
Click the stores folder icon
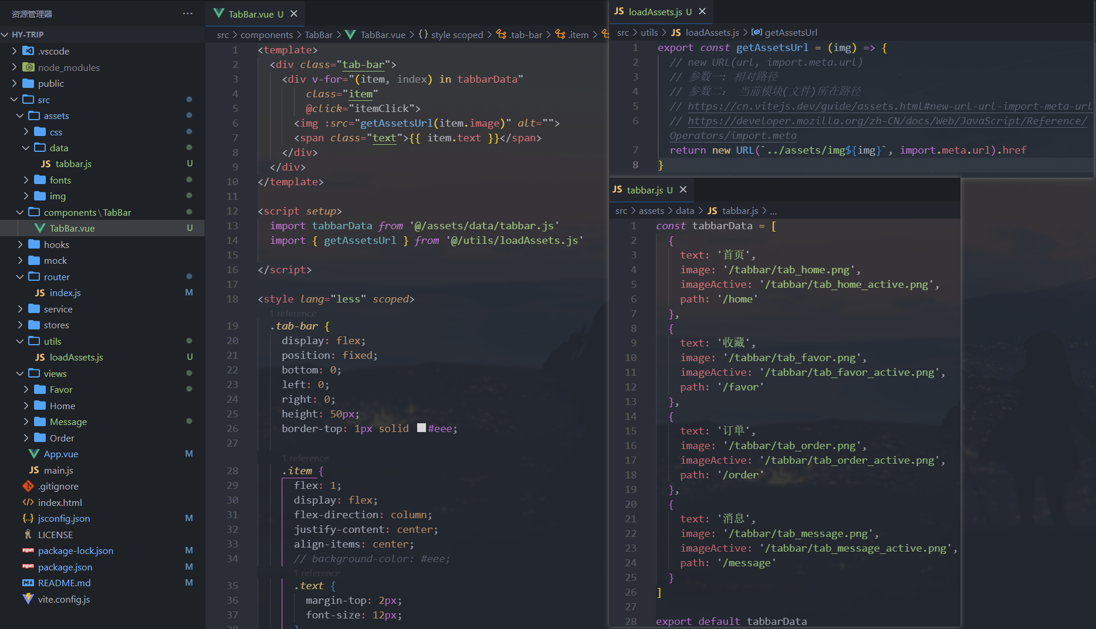click(34, 325)
